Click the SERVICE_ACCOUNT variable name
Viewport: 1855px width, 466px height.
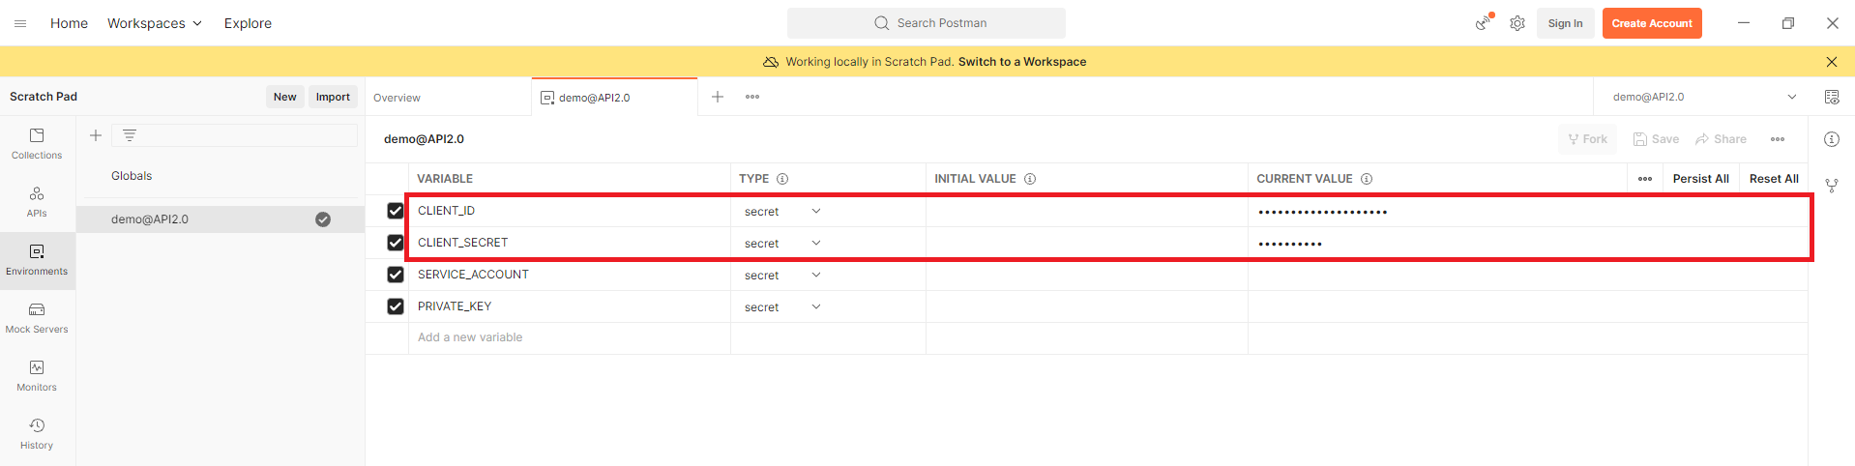(473, 275)
